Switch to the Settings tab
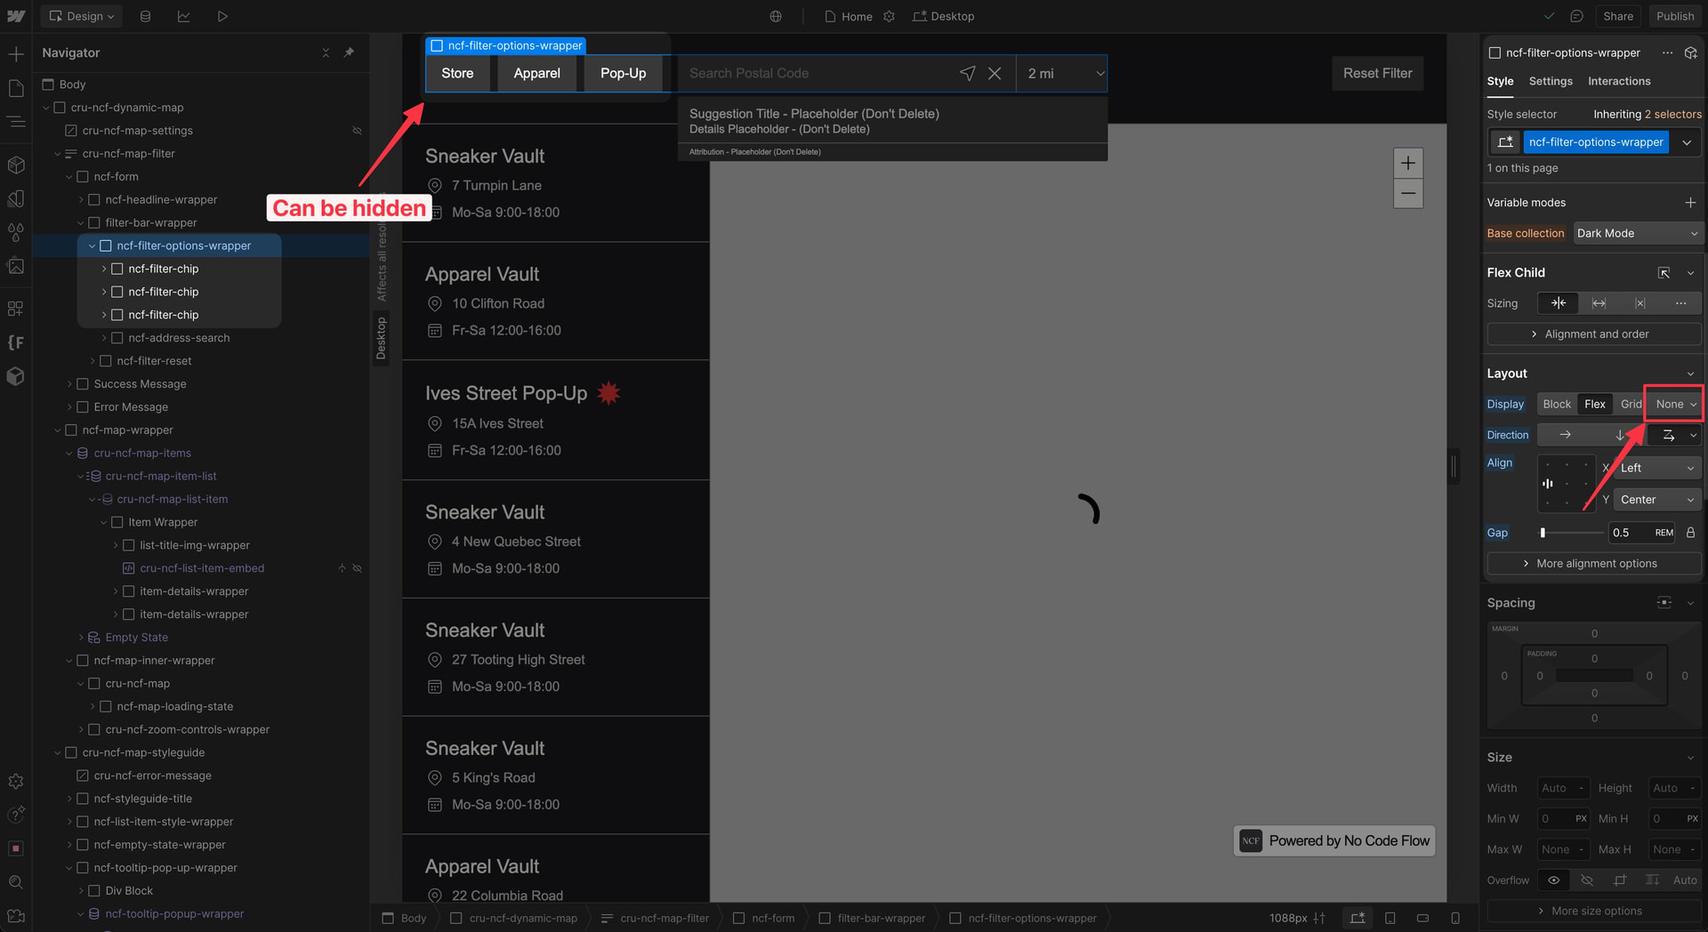The width and height of the screenshot is (1708, 932). [x=1551, y=81]
